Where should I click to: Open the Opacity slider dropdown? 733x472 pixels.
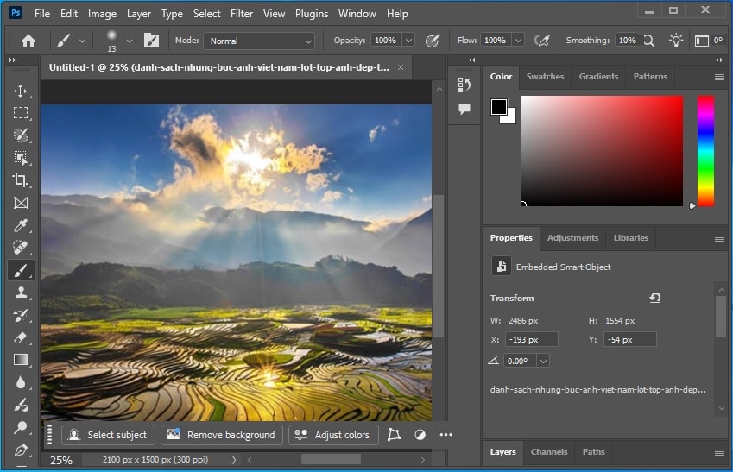click(x=408, y=41)
